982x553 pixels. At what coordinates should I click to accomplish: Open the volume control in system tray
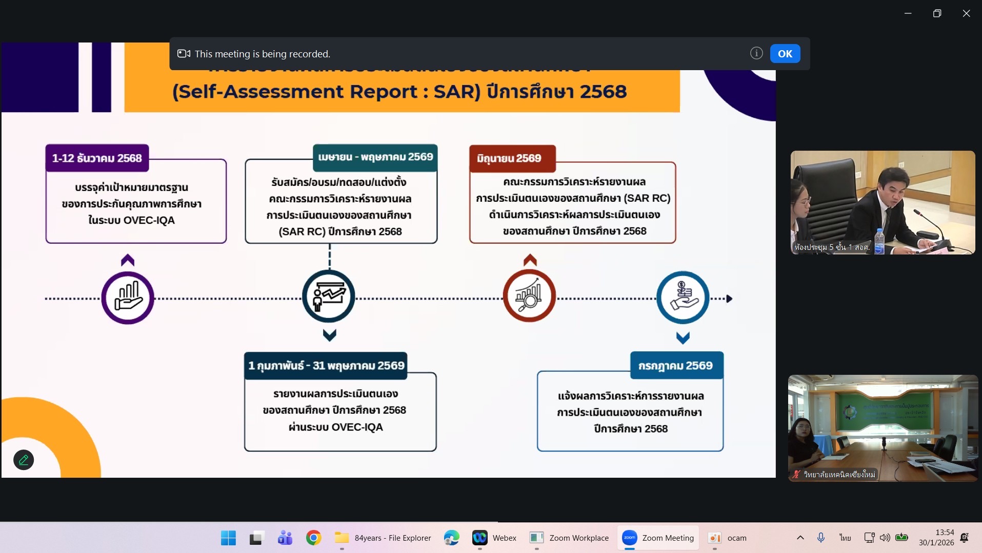tap(885, 538)
